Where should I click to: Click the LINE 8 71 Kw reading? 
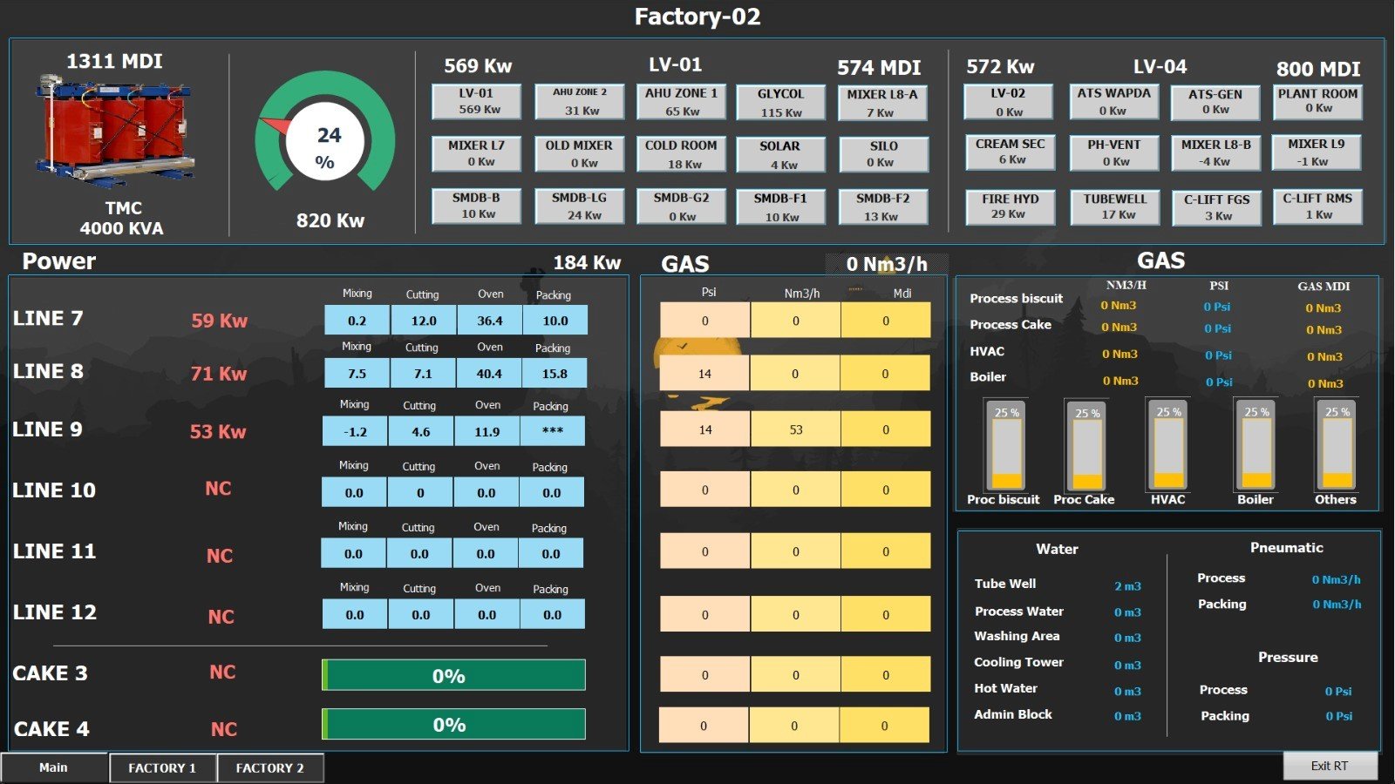pos(219,374)
